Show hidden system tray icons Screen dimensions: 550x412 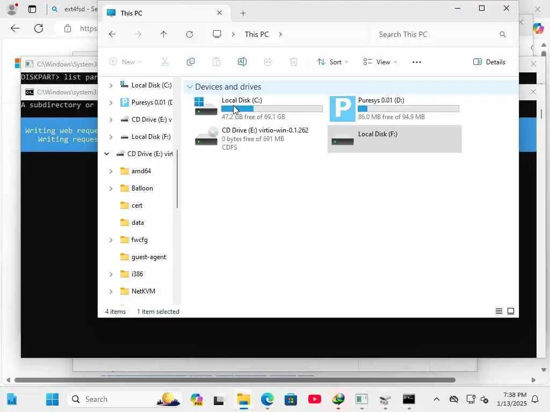(437, 399)
